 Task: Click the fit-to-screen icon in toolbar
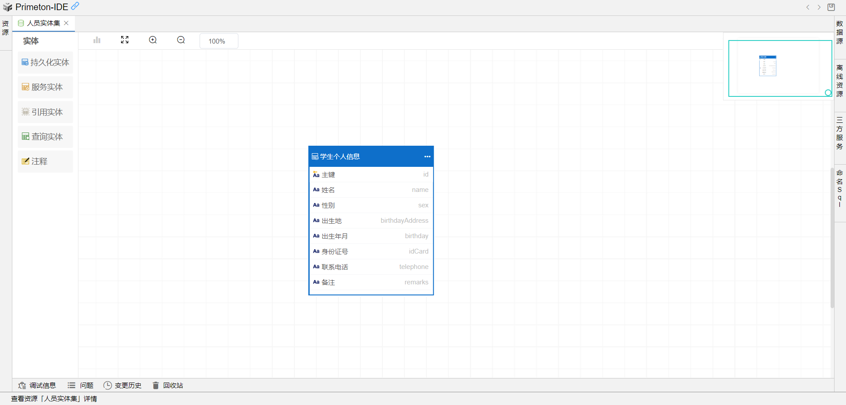(125, 40)
